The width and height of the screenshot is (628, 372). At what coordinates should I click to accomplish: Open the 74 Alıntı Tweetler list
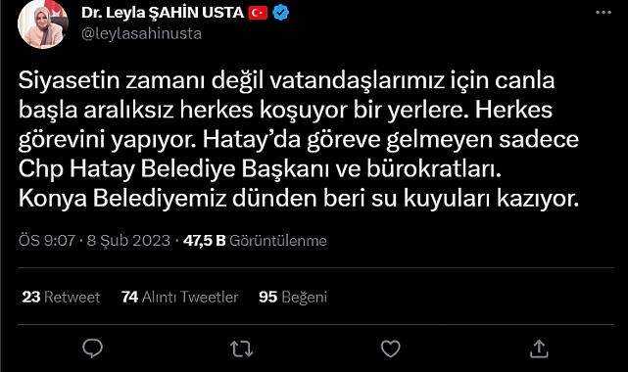tap(180, 297)
